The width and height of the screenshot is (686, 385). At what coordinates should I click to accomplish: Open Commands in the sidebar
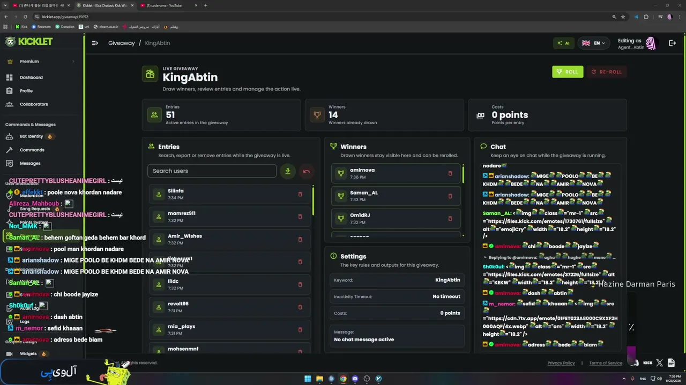point(32,150)
